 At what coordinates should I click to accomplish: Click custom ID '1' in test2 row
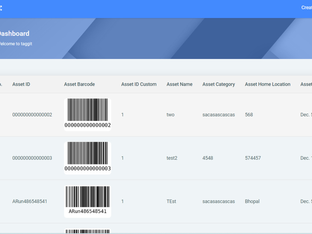(123, 158)
